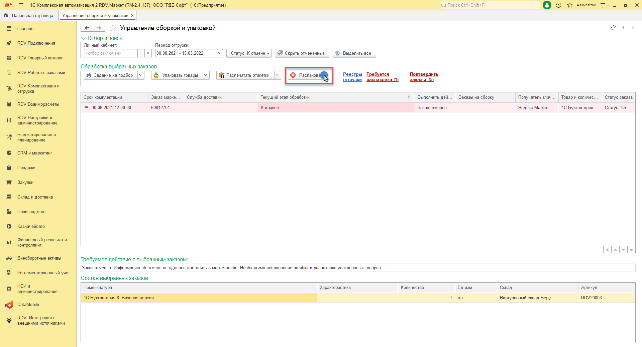Collapse the order row 60812701

pyautogui.click(x=86, y=107)
